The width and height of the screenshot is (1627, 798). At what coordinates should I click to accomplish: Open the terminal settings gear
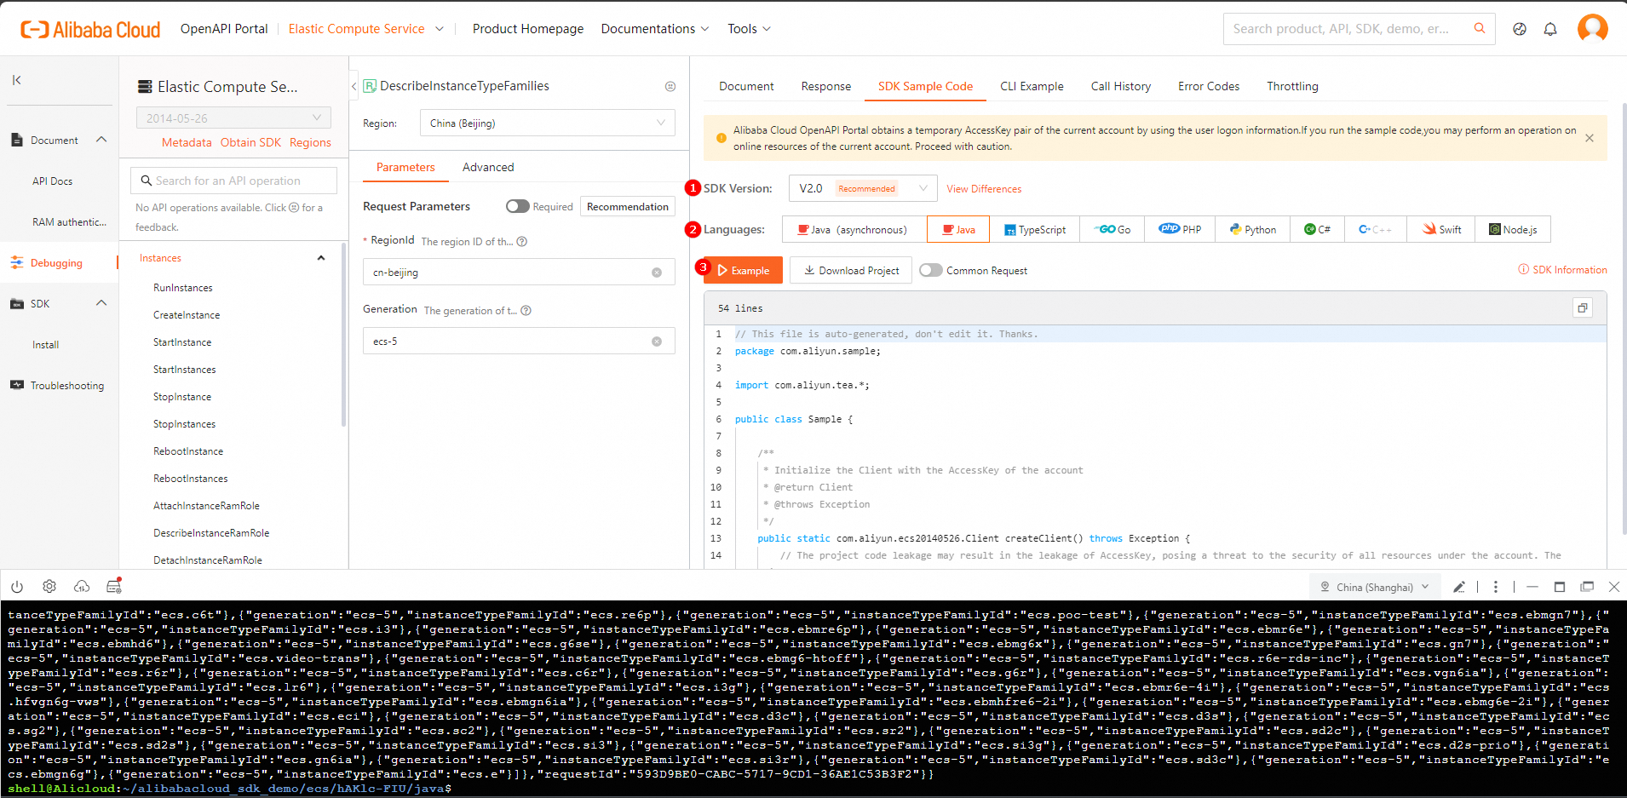[49, 586]
